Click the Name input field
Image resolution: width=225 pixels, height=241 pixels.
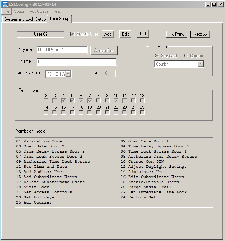(76, 62)
